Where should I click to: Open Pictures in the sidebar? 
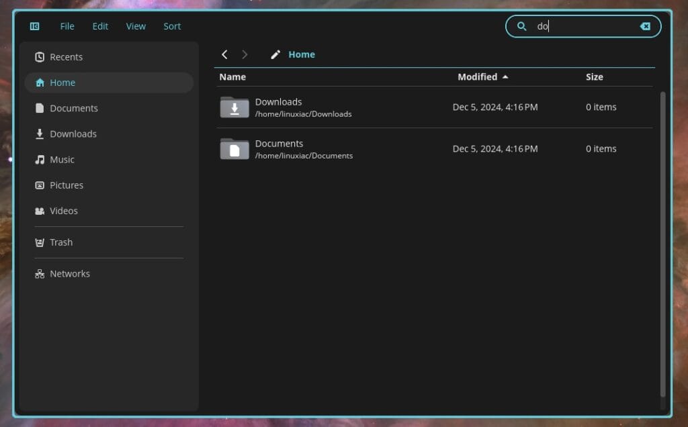(x=66, y=185)
